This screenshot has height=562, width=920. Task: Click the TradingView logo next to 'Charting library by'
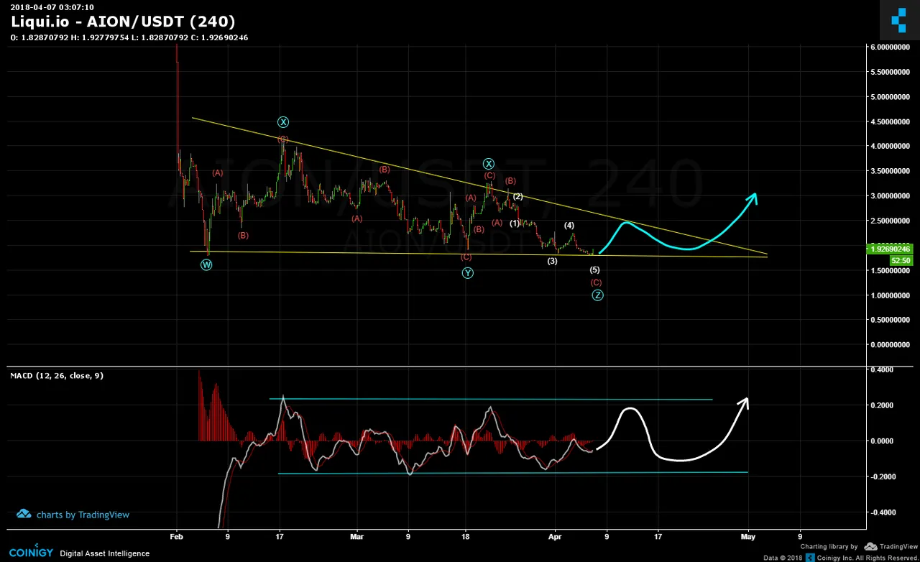[891, 547]
